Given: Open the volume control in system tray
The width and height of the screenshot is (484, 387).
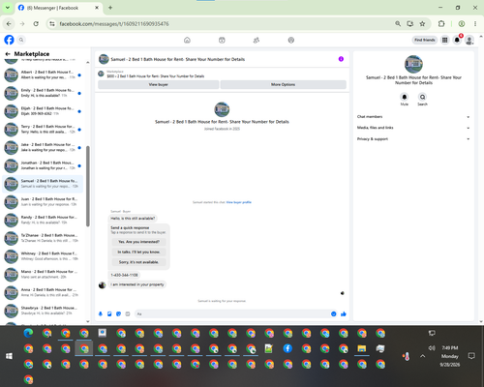Looking at the screenshot, I should 432,348.
